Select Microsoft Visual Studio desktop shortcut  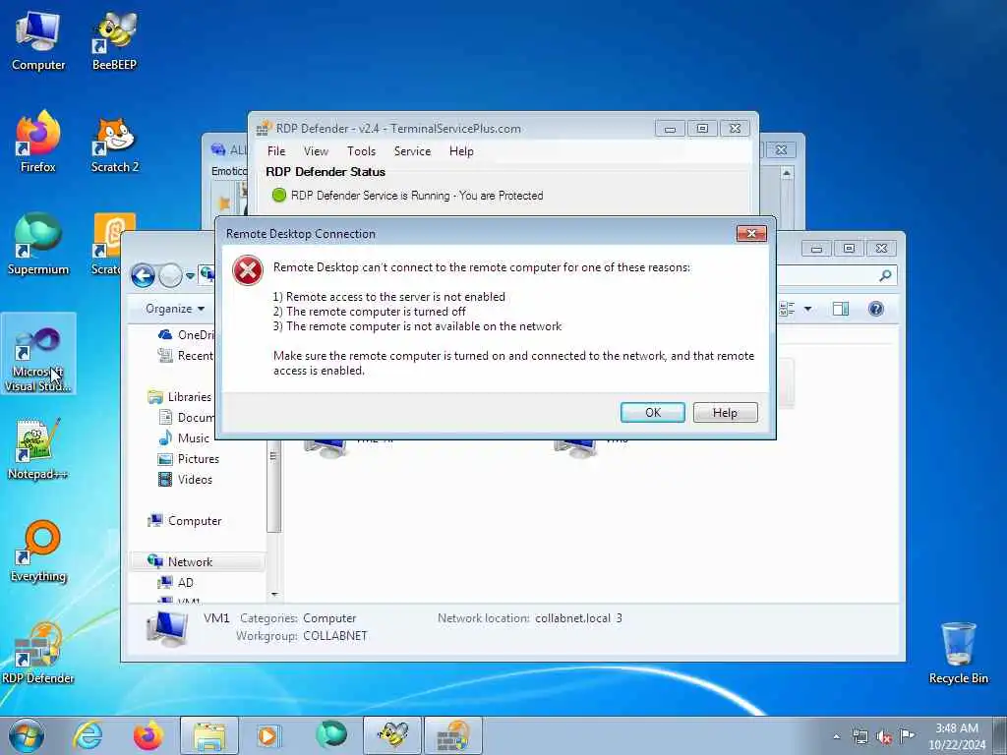(x=38, y=354)
